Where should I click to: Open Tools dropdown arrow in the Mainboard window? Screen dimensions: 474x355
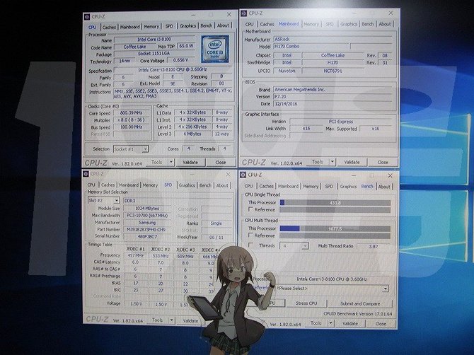(x=332, y=162)
